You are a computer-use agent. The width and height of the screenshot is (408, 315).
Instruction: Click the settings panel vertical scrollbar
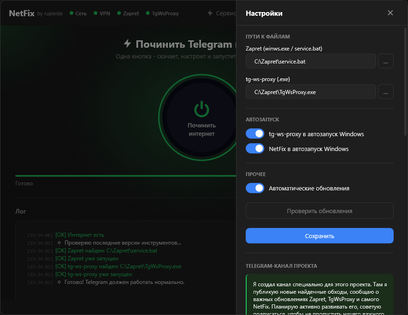pyautogui.click(x=406, y=81)
